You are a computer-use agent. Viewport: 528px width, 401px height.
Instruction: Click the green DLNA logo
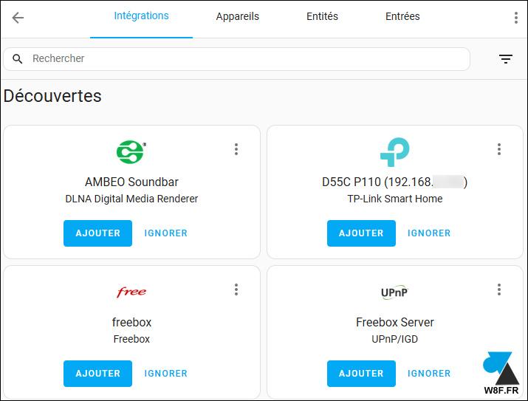tap(131, 152)
